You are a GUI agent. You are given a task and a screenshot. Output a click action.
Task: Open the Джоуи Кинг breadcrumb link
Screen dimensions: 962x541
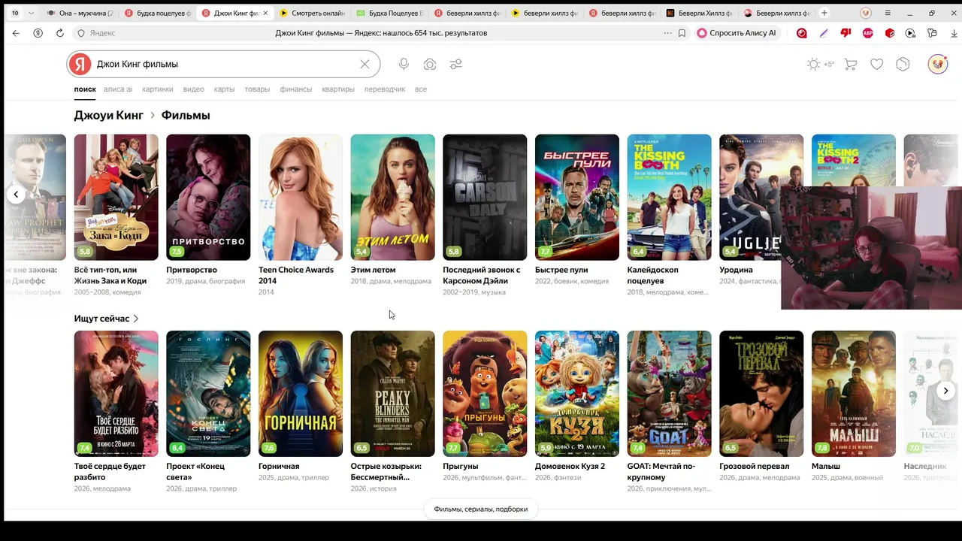pos(108,115)
